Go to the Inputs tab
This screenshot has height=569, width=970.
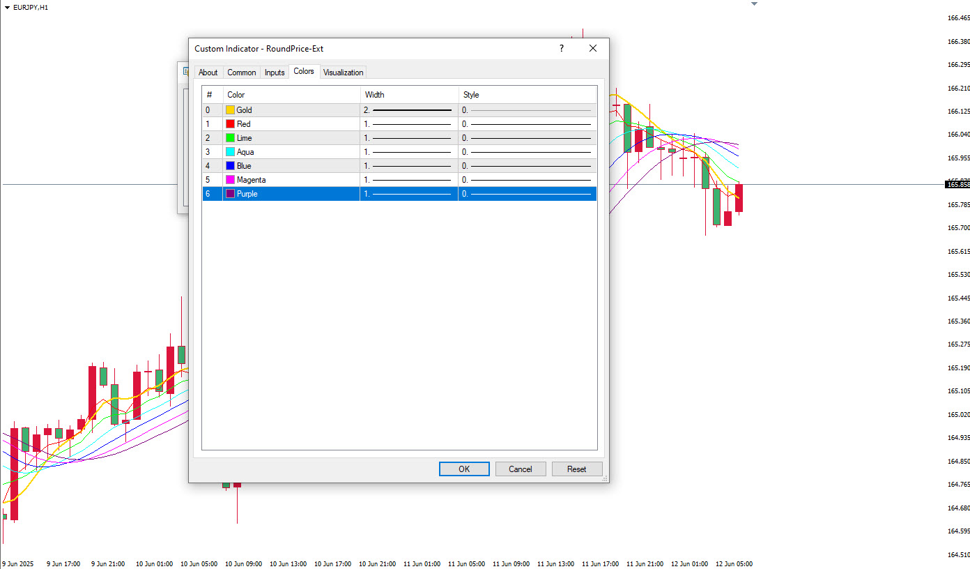(x=275, y=73)
